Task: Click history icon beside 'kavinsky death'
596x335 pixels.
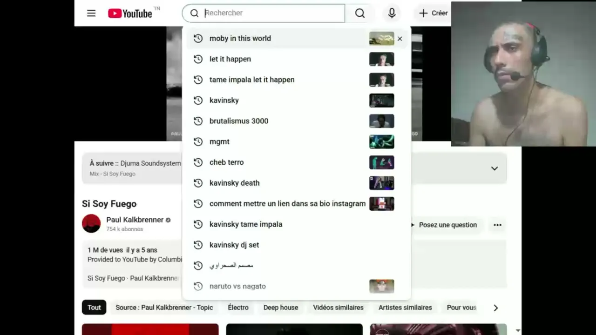Action: point(198,183)
